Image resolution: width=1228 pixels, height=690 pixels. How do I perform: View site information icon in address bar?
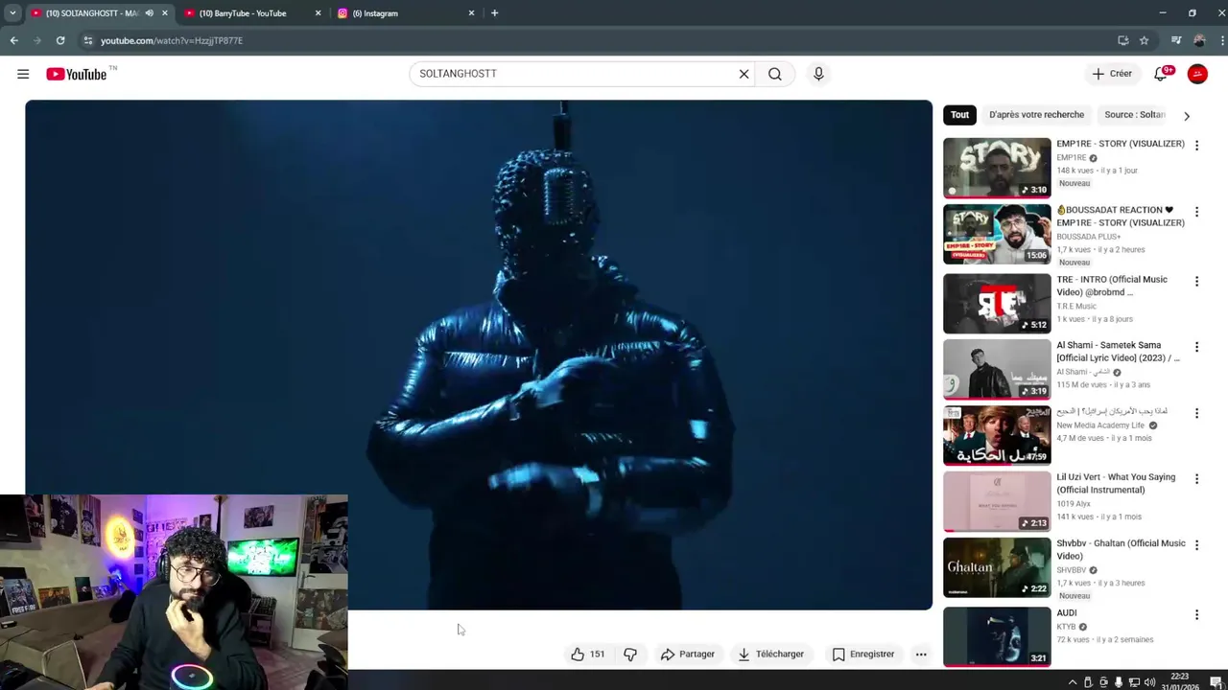pyautogui.click(x=87, y=40)
